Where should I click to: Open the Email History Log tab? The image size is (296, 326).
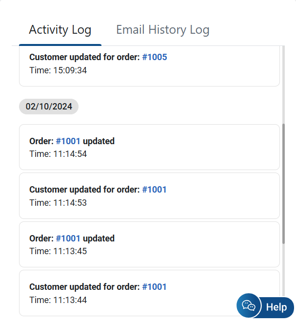pyautogui.click(x=162, y=30)
